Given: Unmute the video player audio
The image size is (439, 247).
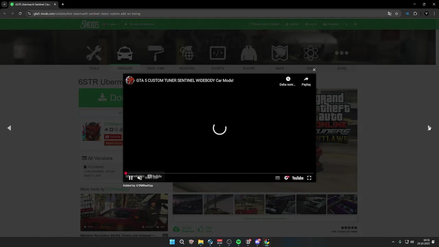Looking at the screenshot, I should (x=140, y=178).
